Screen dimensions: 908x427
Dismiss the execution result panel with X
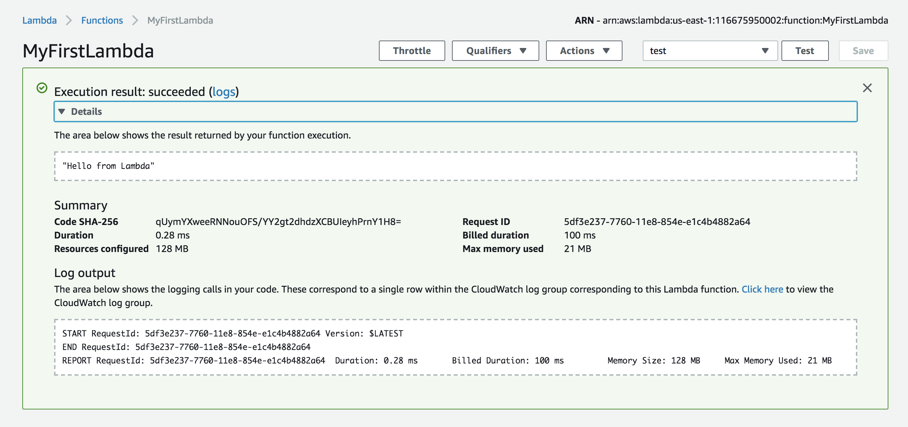(x=867, y=88)
